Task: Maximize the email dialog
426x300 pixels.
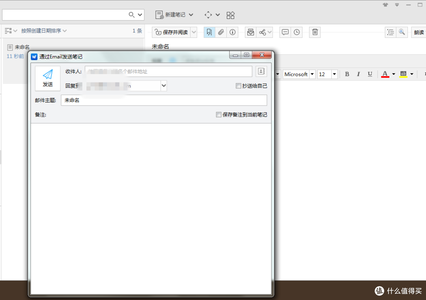Action: [247, 55]
